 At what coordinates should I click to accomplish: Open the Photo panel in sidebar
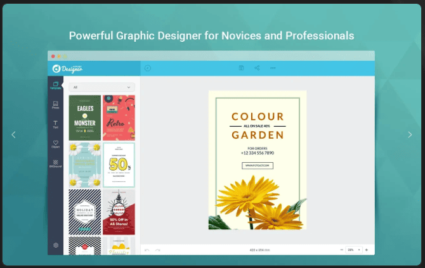coord(56,105)
